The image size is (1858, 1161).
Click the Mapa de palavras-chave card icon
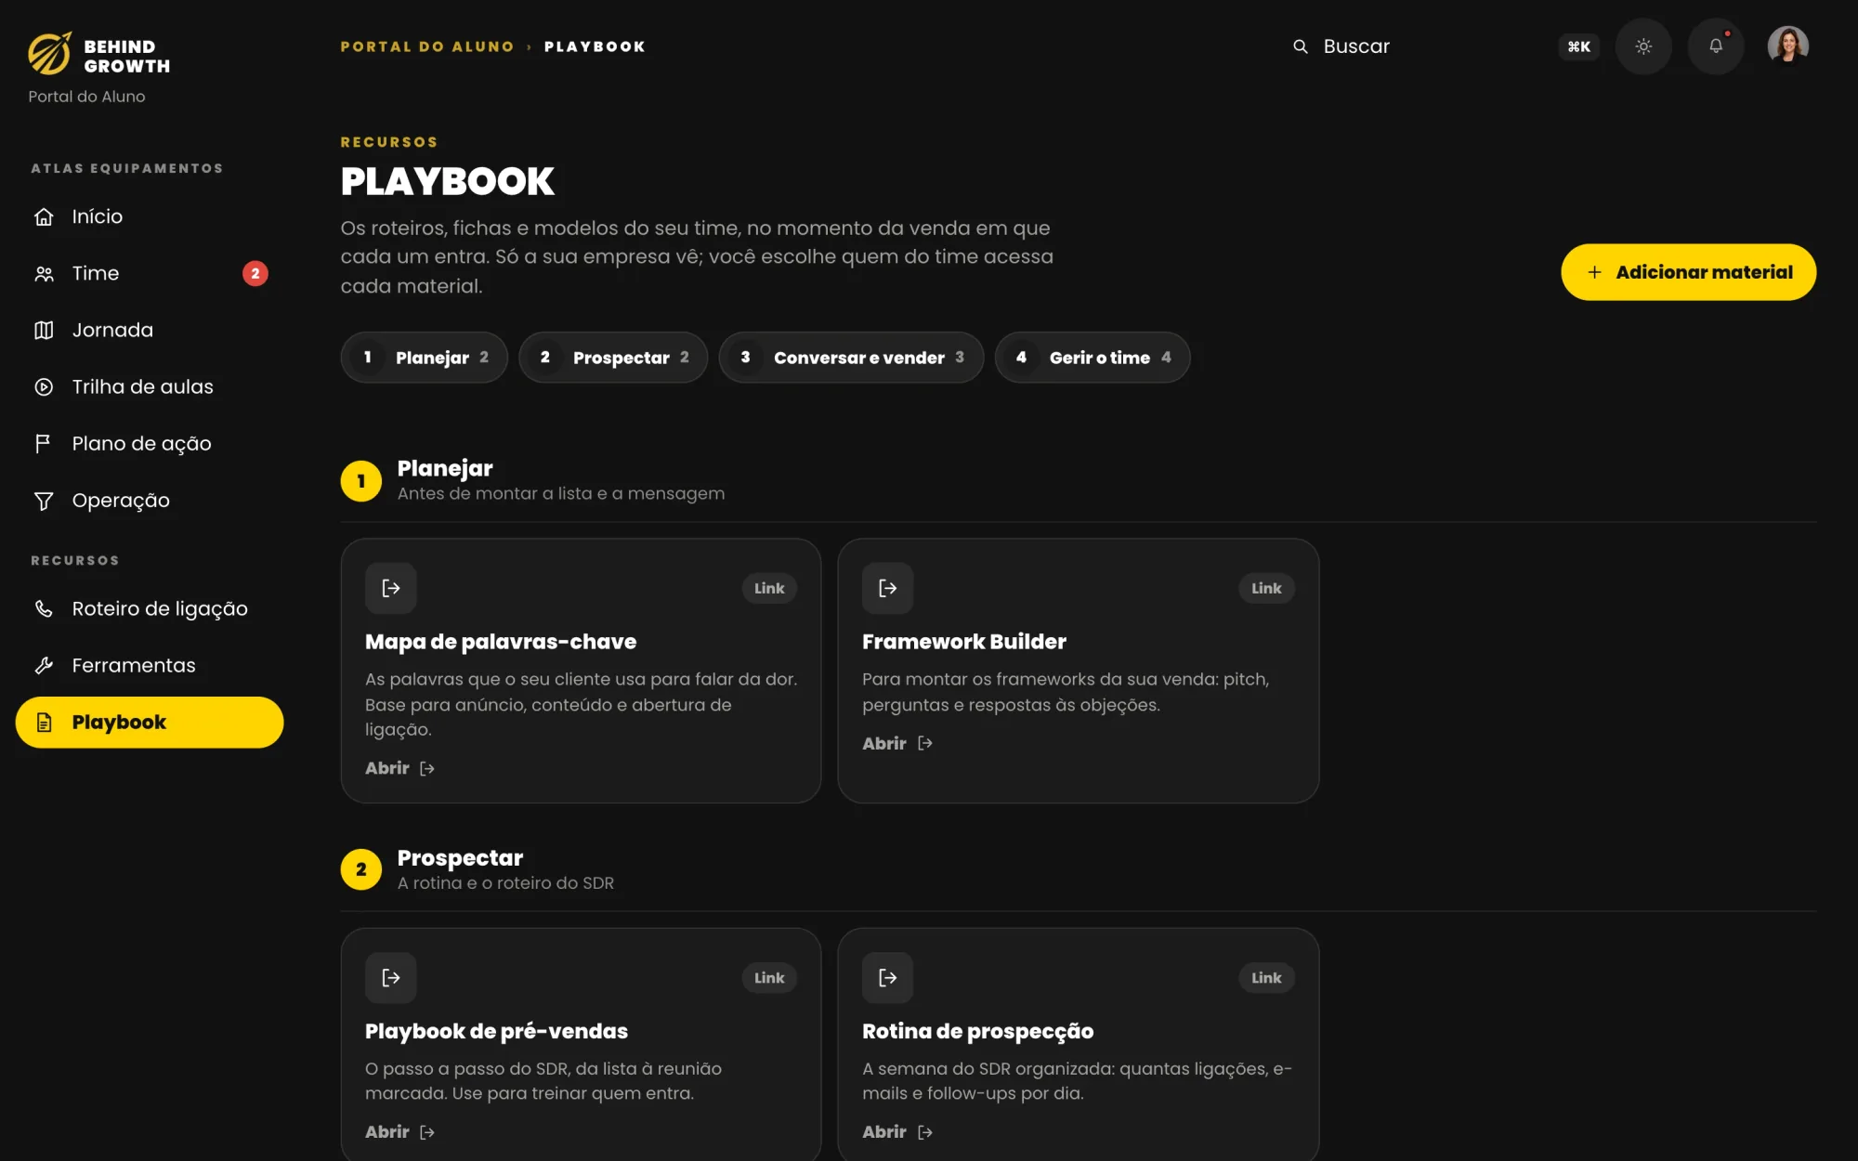(390, 588)
